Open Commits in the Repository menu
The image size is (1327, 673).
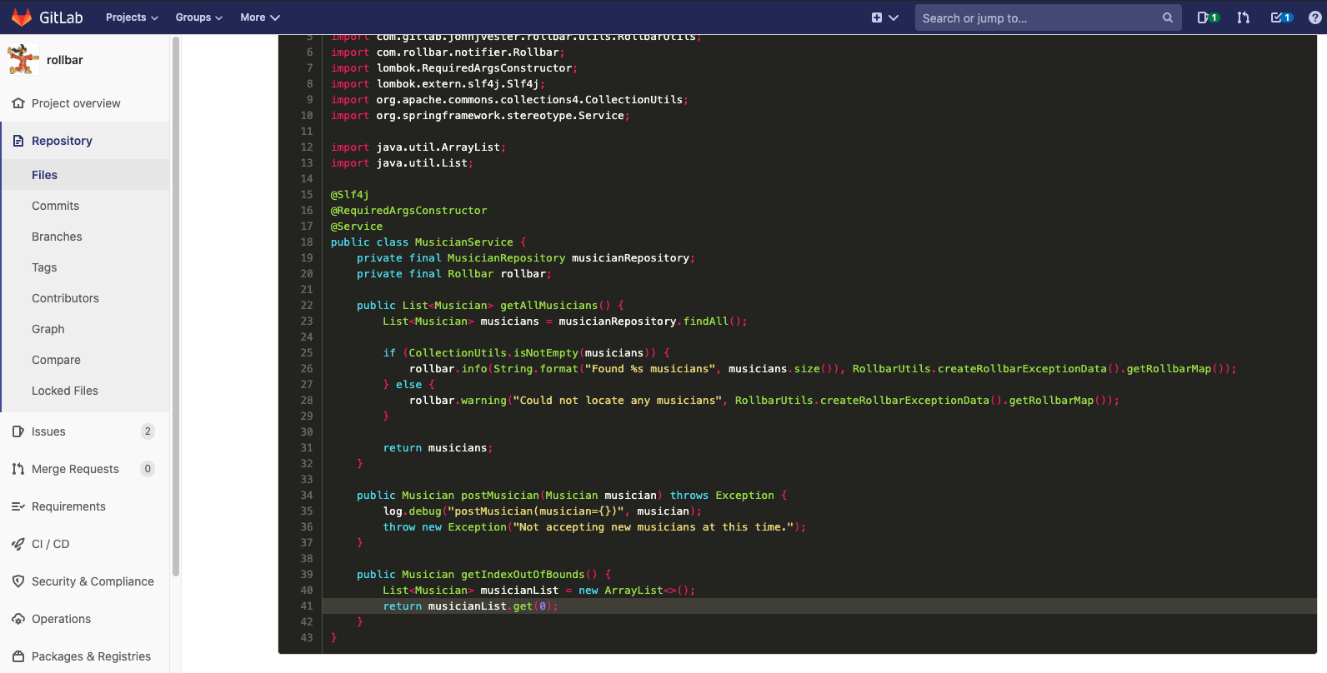[x=55, y=206]
